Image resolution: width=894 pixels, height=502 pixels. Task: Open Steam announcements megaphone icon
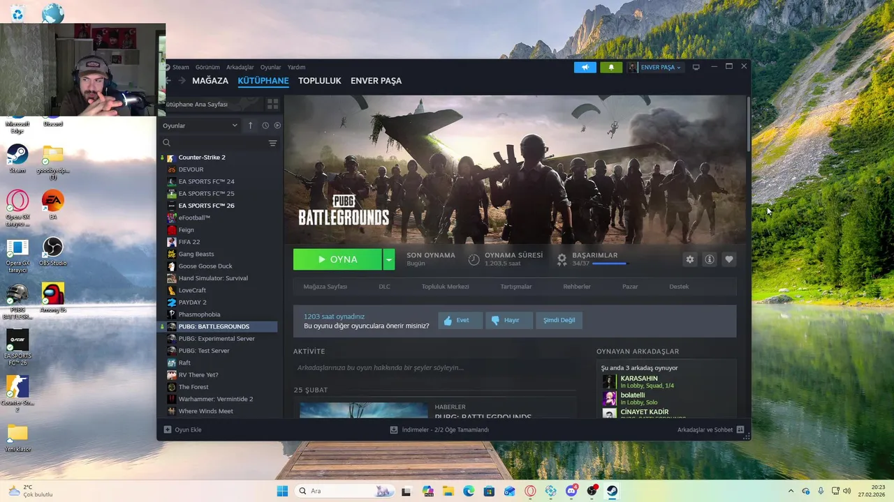(x=585, y=68)
